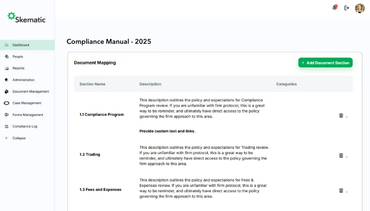The height and width of the screenshot is (211, 370).
Task: Open Case Management menu item
Action: (26, 103)
